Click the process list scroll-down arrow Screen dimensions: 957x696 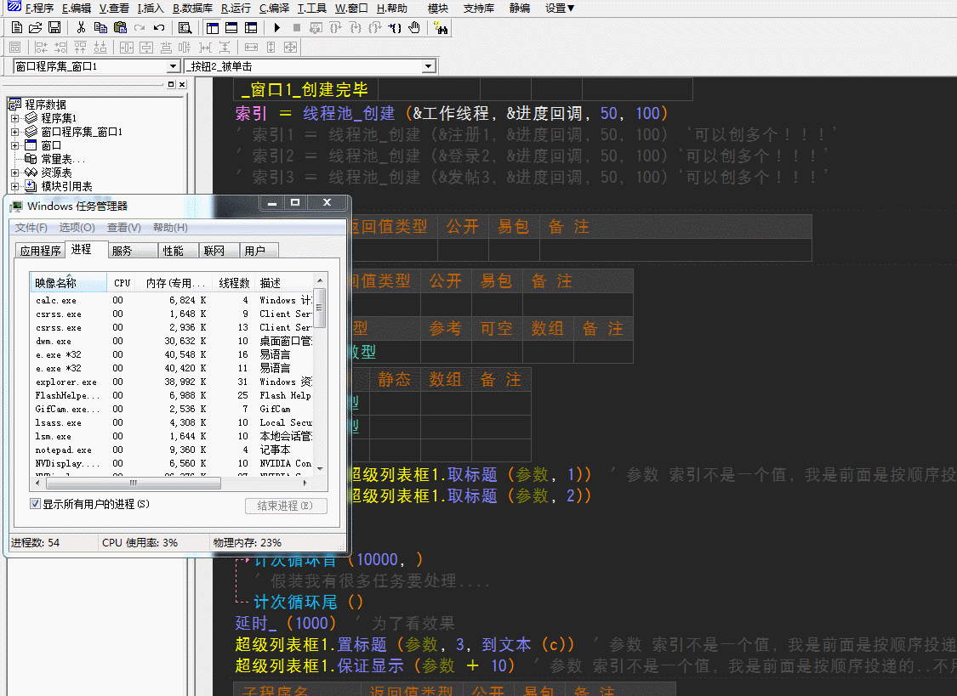pyautogui.click(x=320, y=468)
